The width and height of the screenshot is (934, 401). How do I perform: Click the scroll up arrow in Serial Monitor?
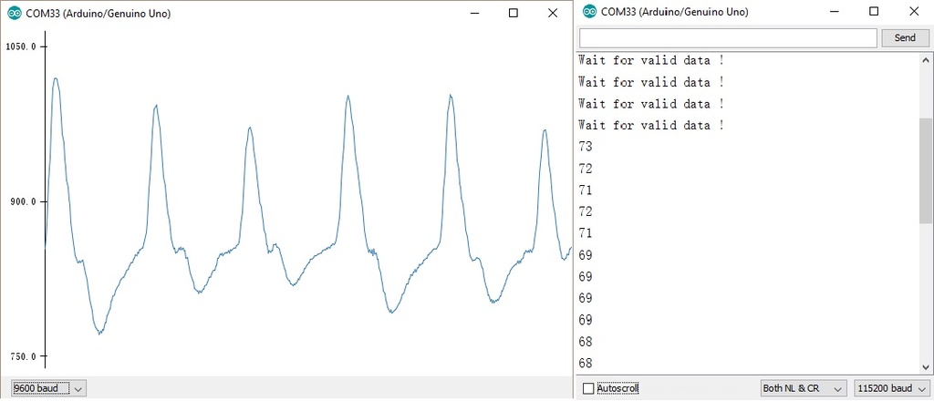926,59
